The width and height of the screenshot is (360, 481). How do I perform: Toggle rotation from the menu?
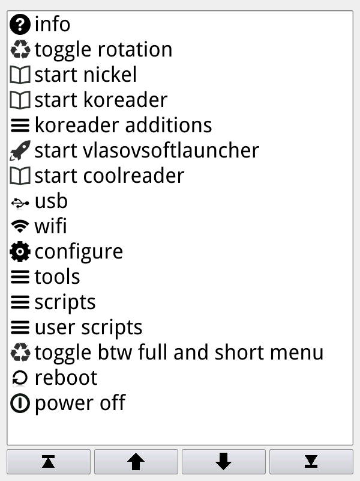pyautogui.click(x=103, y=50)
